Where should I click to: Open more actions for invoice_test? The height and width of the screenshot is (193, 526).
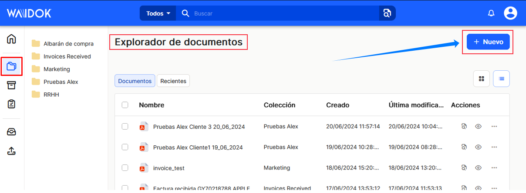(x=494, y=167)
